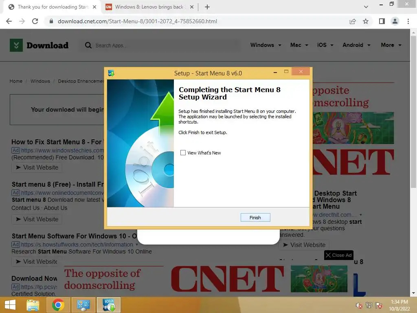Open How to Fix Start Menu 8 ad
This screenshot has height=313, width=417.
(x=58, y=142)
